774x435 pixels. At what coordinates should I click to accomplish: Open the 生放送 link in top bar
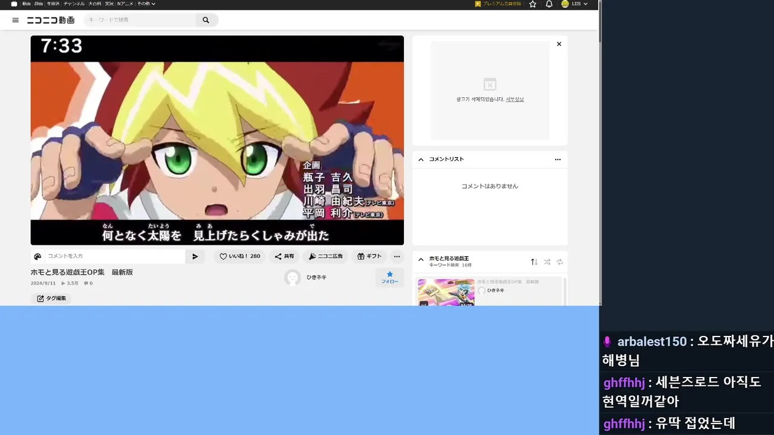click(53, 4)
